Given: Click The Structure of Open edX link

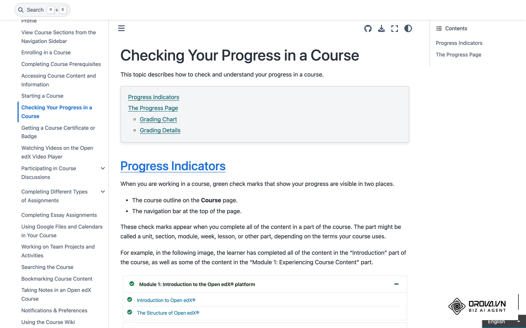Looking at the screenshot, I should pyautogui.click(x=168, y=313).
